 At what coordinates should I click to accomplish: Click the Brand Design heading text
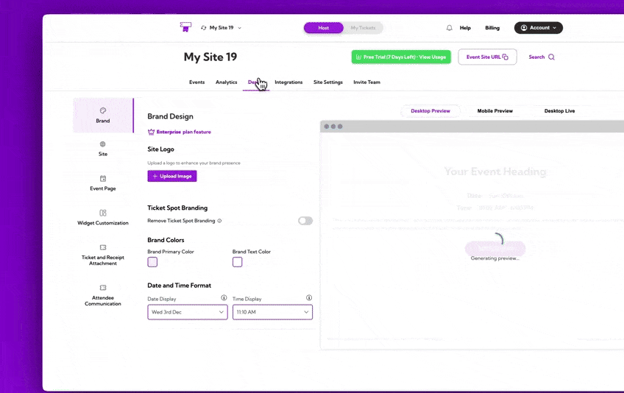pyautogui.click(x=170, y=116)
